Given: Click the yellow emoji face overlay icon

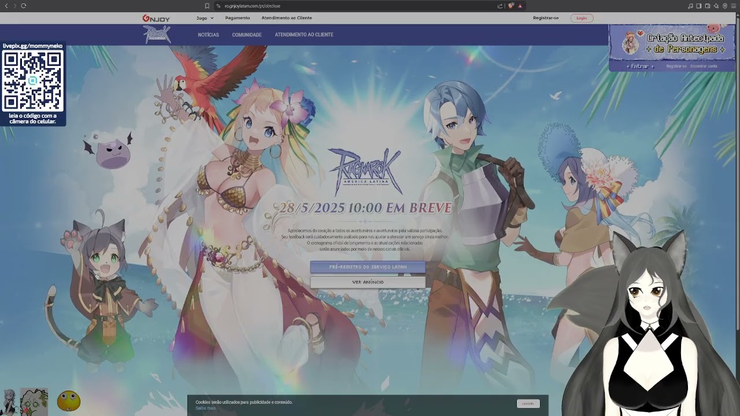Looking at the screenshot, I should tap(69, 400).
